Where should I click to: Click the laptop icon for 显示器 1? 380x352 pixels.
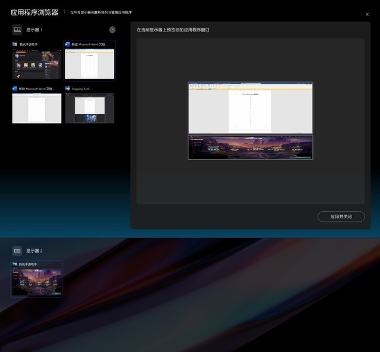point(17,30)
